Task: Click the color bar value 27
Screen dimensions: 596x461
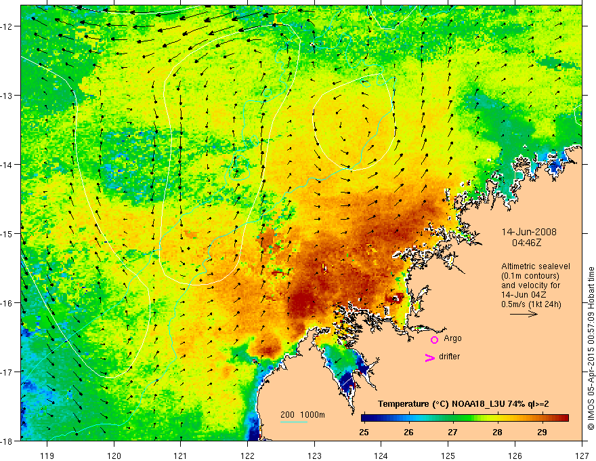Action: [452, 432]
